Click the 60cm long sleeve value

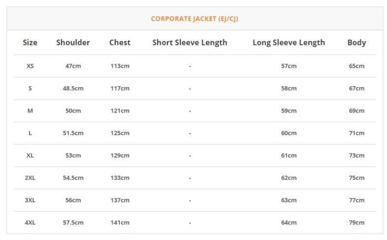click(289, 133)
